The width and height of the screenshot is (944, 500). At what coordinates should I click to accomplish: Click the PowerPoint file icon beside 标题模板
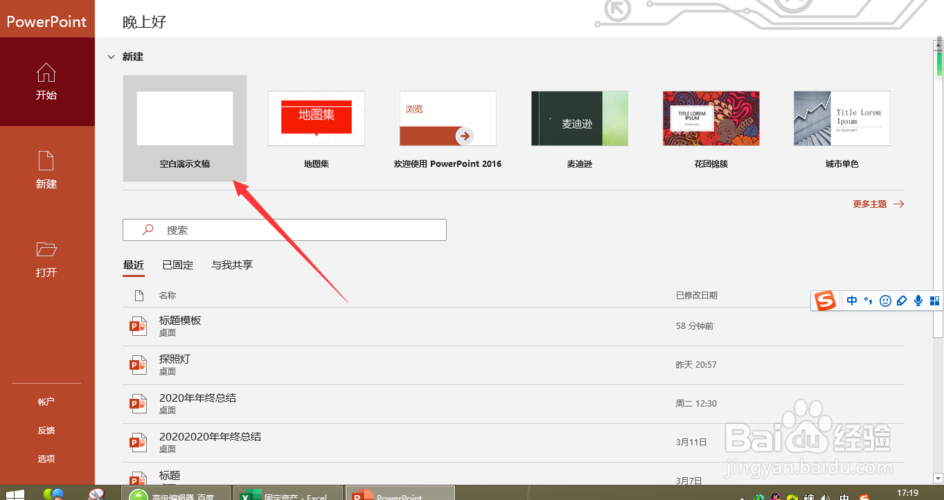point(139,326)
